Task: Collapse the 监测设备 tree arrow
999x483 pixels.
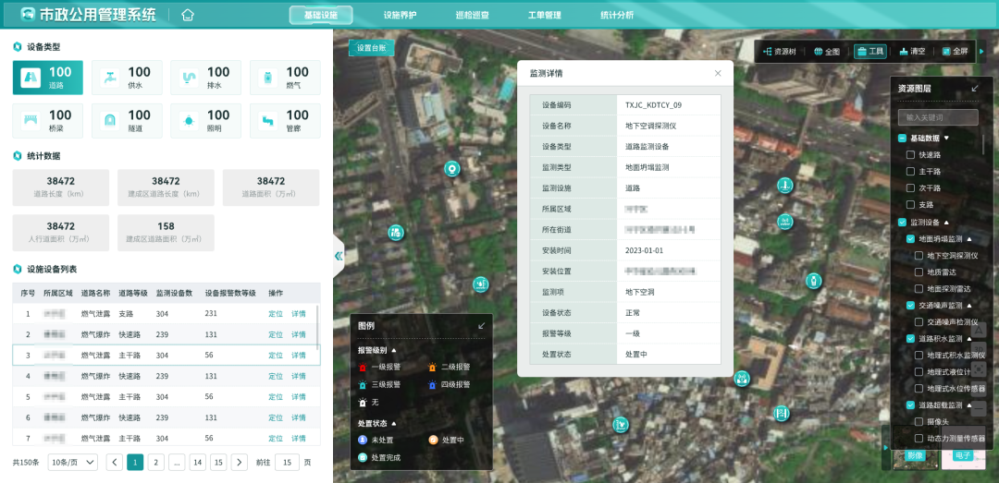Action: click(946, 222)
